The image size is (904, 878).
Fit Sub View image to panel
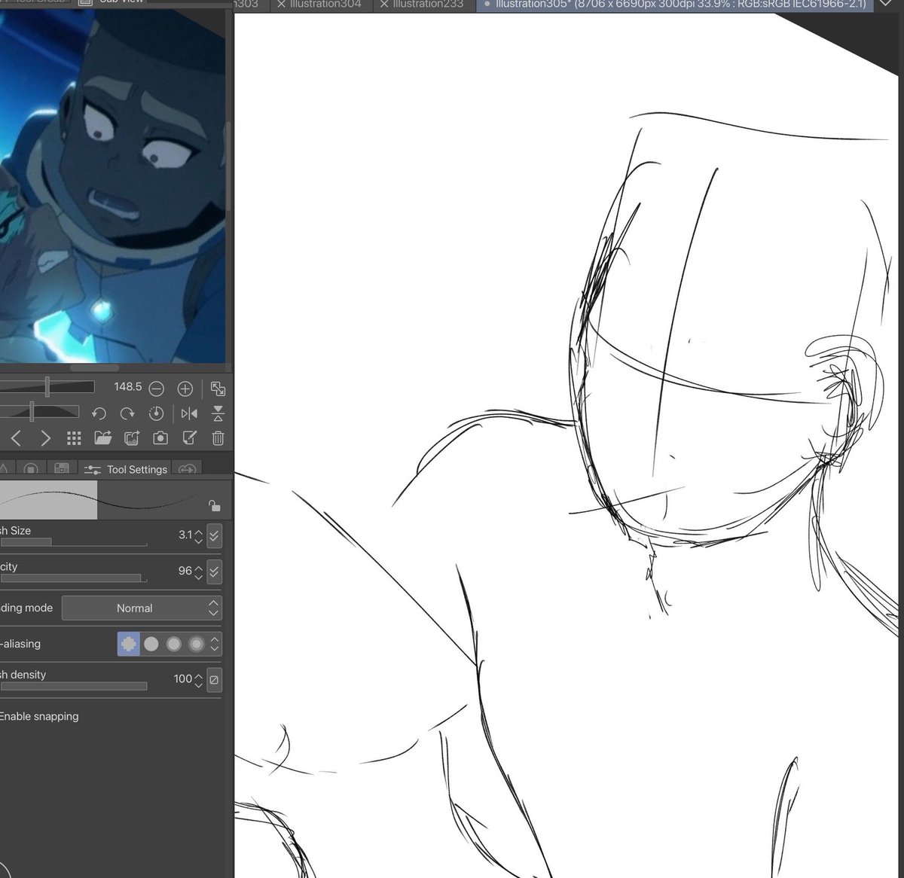tap(218, 389)
